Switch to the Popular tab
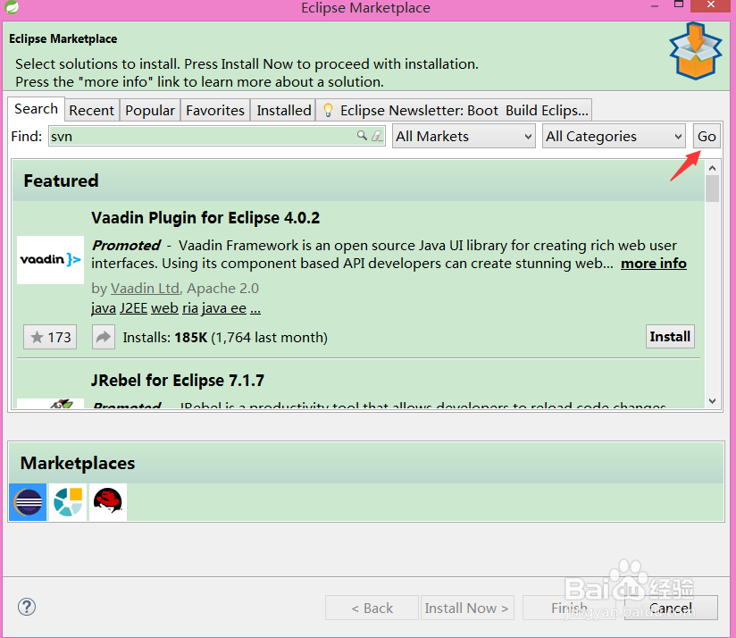The image size is (736, 638). [150, 110]
